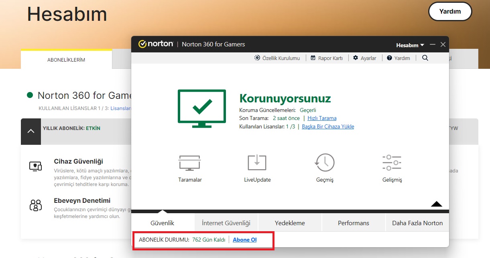The height and width of the screenshot is (258, 490).
Task: Click Başka Bir Cihaza Yükle link
Action: [328, 126]
